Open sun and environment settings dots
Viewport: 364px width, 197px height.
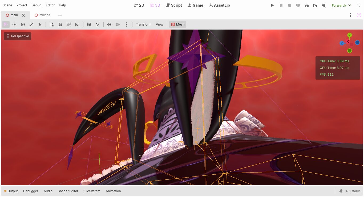126,24
